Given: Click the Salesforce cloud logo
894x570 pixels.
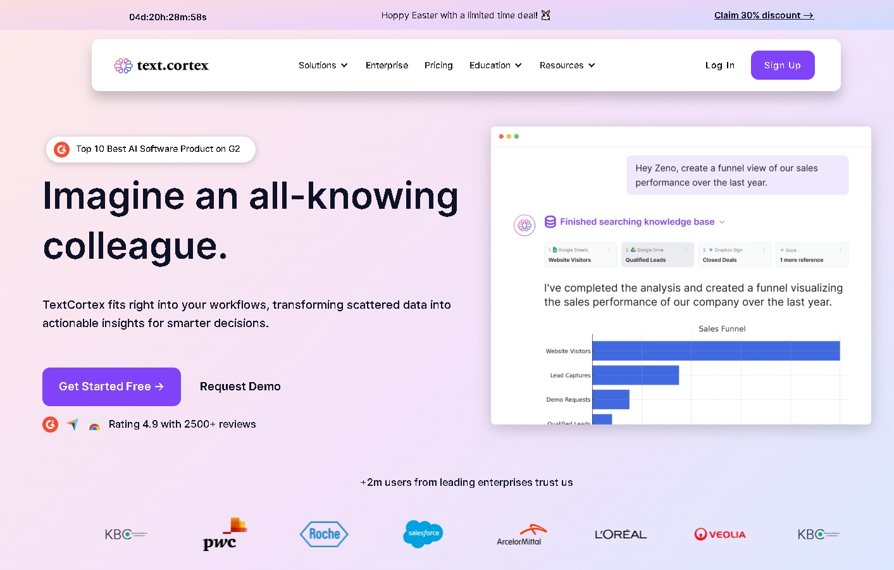Looking at the screenshot, I should 423,534.
